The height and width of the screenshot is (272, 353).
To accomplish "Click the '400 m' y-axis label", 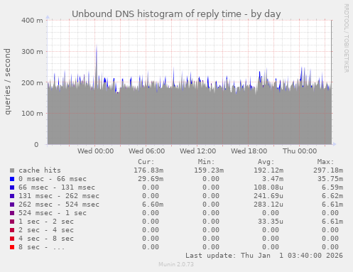I will click(32, 21).
